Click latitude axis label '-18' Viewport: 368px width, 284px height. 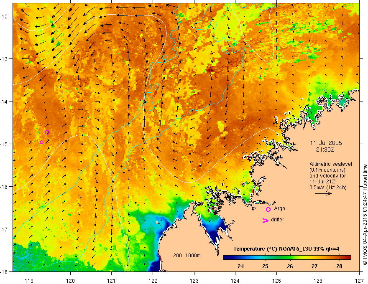click(x=5, y=271)
